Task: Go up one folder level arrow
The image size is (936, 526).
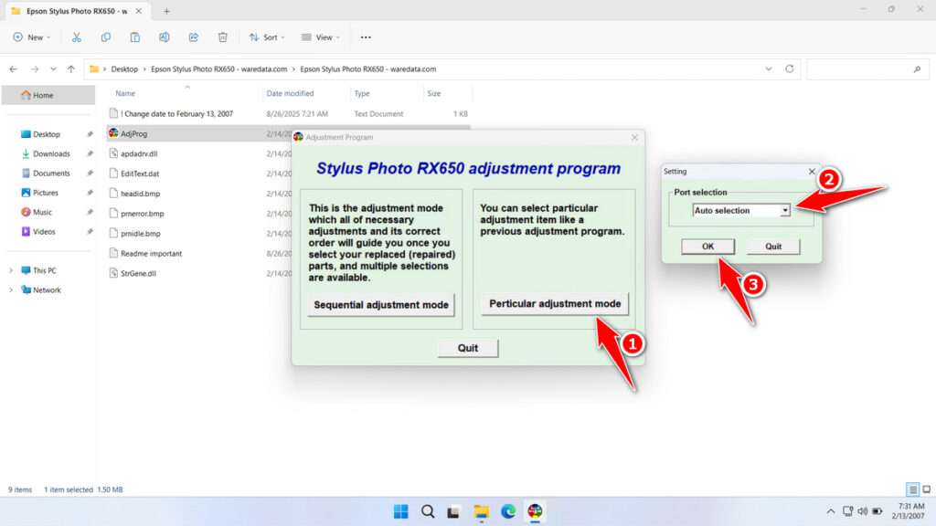Action: coord(71,69)
